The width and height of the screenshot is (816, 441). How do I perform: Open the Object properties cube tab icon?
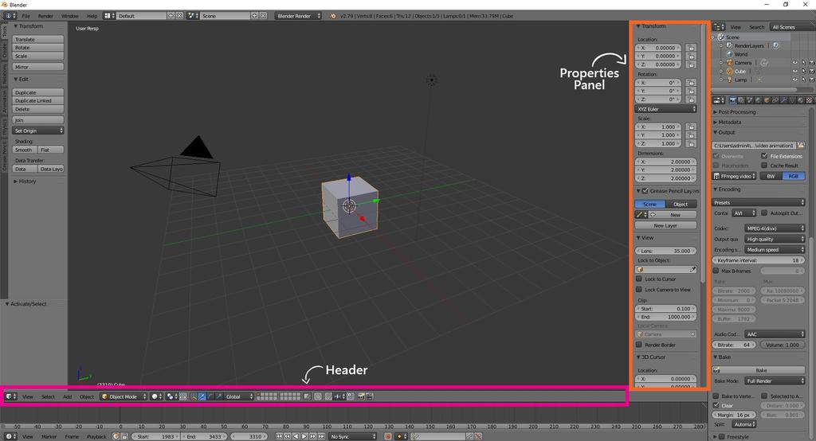pyautogui.click(x=767, y=100)
